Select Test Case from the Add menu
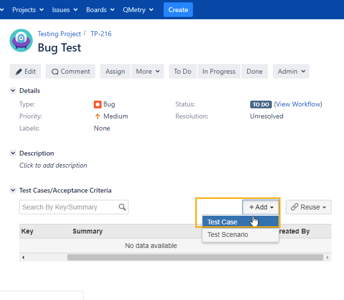Screen dimensions: 344x300 [x=241, y=222]
